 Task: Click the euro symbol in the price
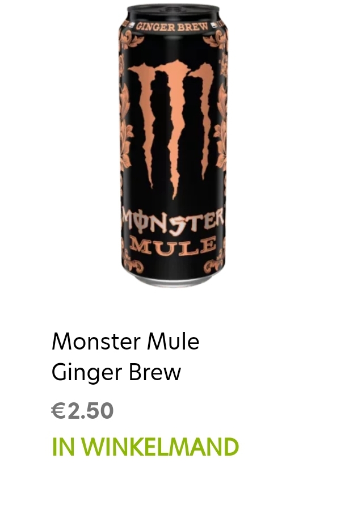[58, 411]
